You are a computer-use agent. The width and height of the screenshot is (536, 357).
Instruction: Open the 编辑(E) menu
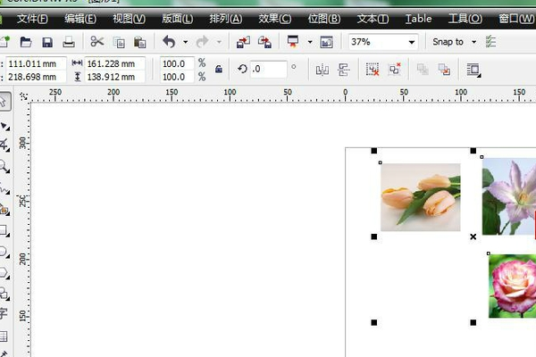80,19
